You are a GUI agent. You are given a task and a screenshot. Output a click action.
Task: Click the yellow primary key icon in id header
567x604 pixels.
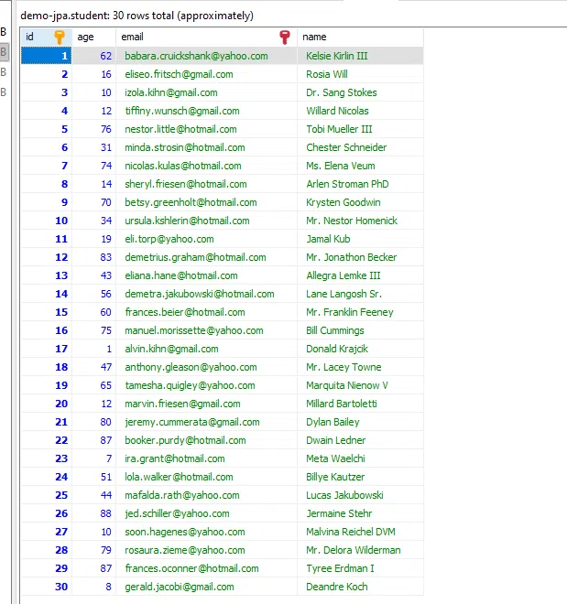point(59,37)
